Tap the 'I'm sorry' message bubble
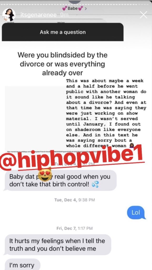 [x=22, y=265]
